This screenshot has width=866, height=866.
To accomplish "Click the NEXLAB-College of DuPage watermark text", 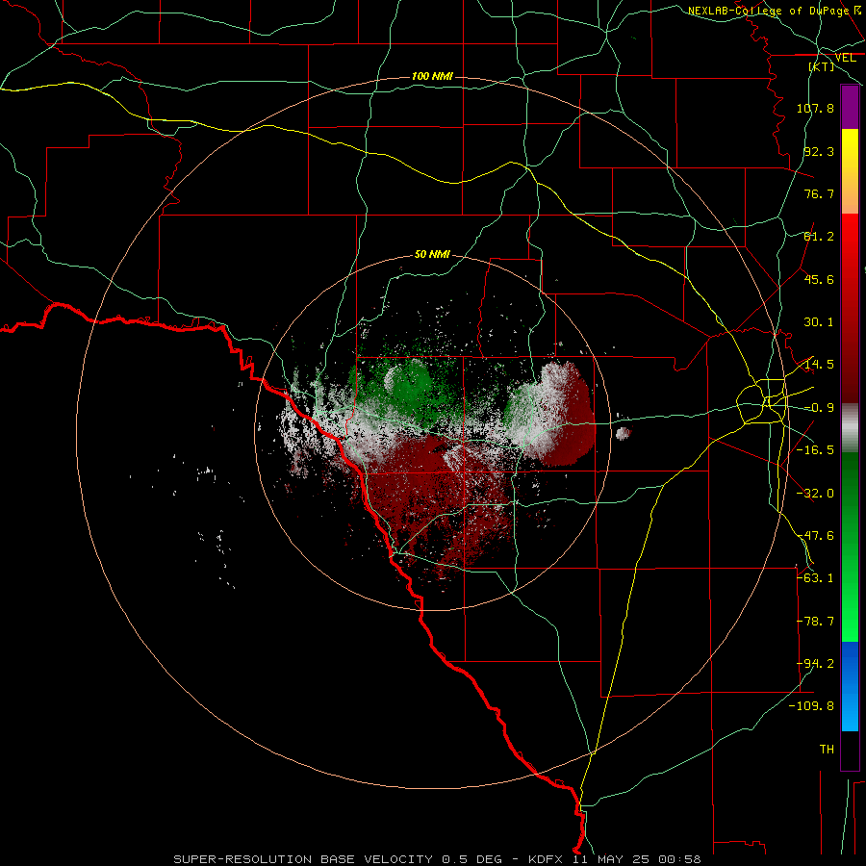I will pos(770,11).
